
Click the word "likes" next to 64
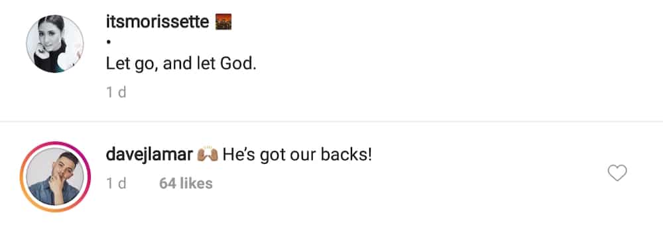click(x=196, y=184)
